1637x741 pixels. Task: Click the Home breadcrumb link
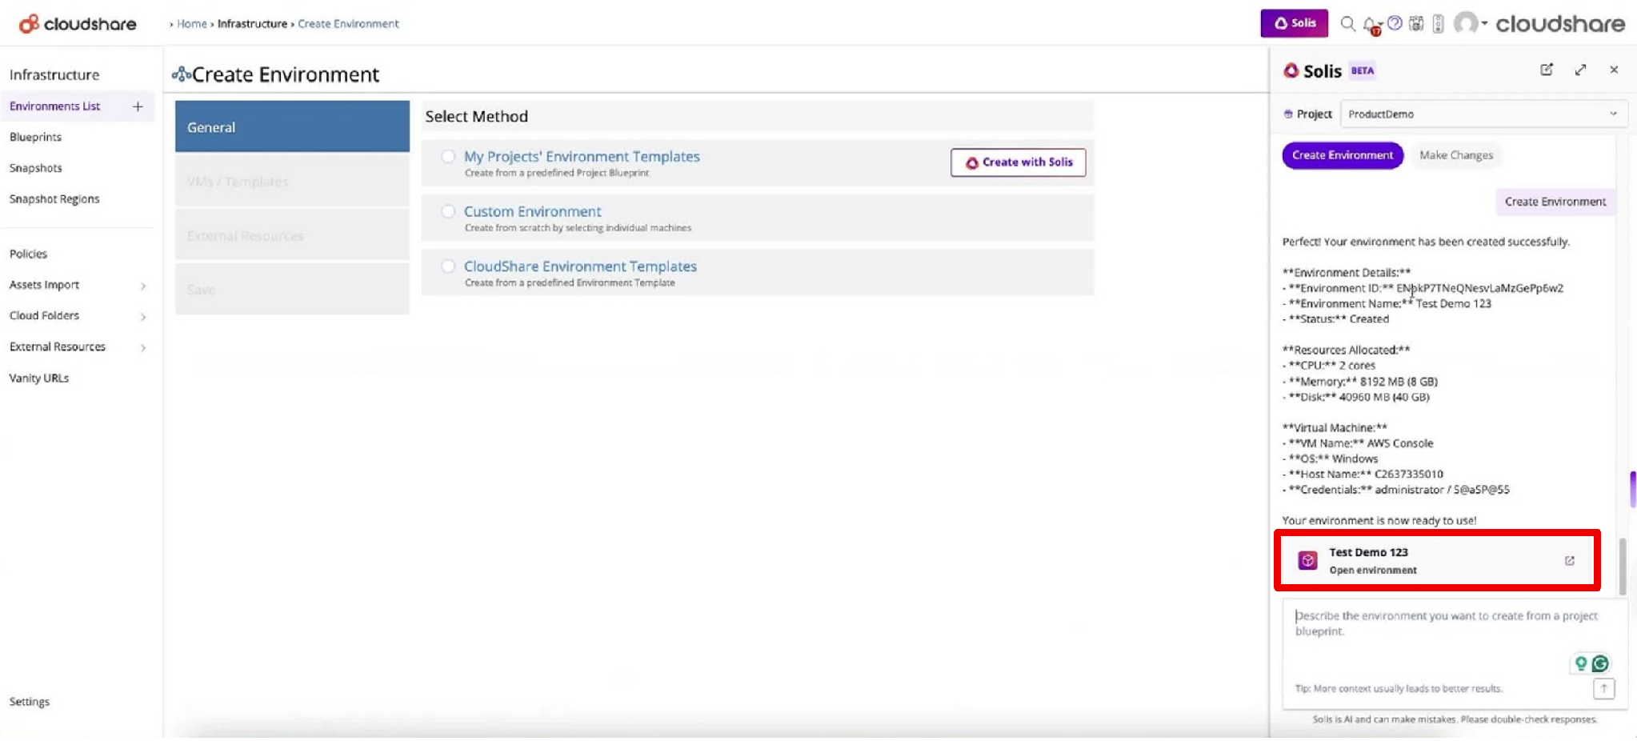coord(191,24)
